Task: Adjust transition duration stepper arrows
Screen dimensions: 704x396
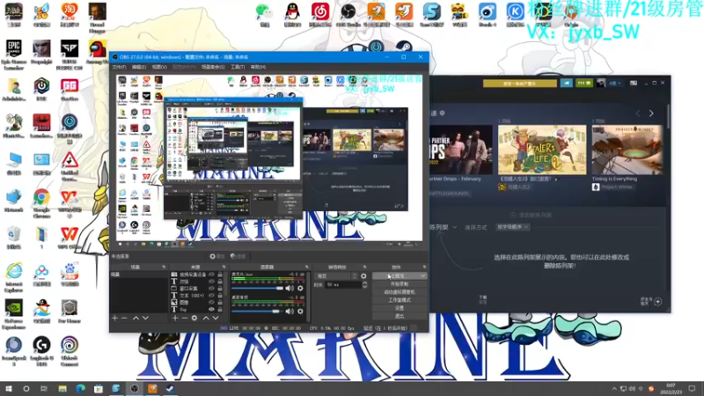Action: click(364, 284)
